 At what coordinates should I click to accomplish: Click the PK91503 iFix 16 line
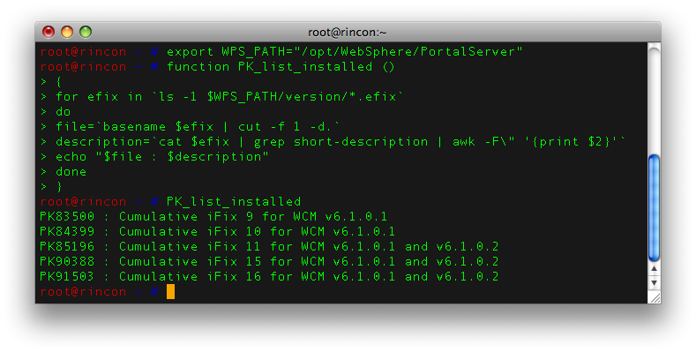pos(269,276)
